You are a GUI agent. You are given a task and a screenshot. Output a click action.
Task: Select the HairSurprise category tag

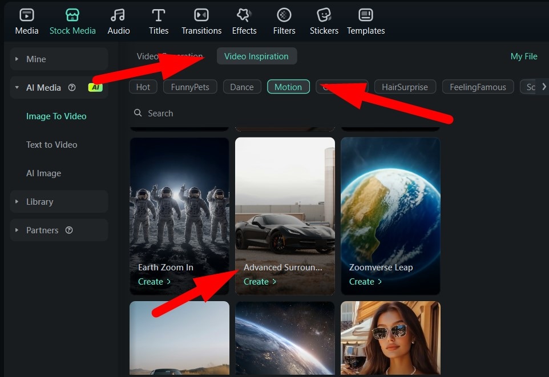(405, 87)
